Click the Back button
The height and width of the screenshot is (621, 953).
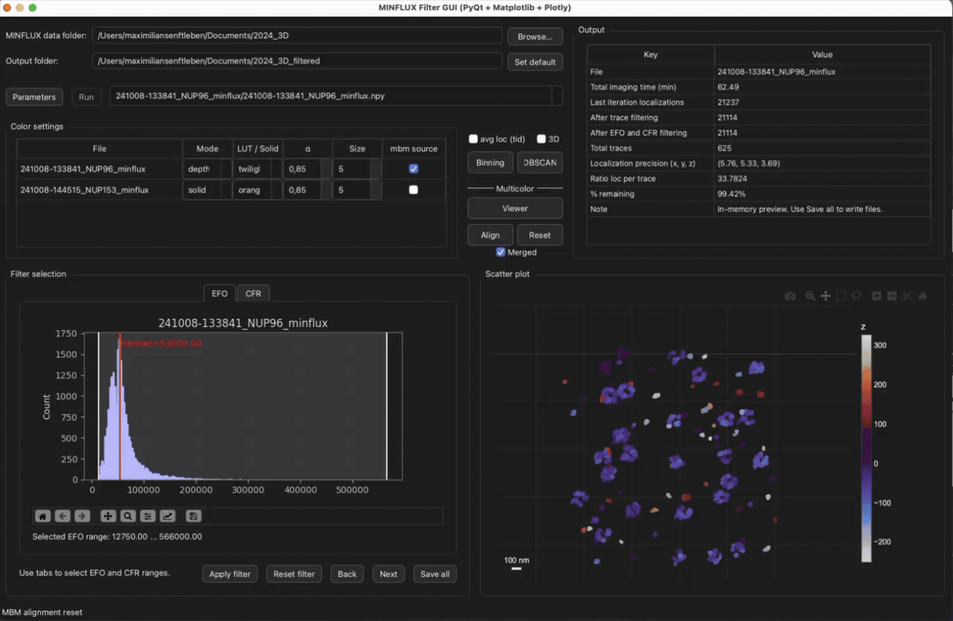click(x=347, y=574)
